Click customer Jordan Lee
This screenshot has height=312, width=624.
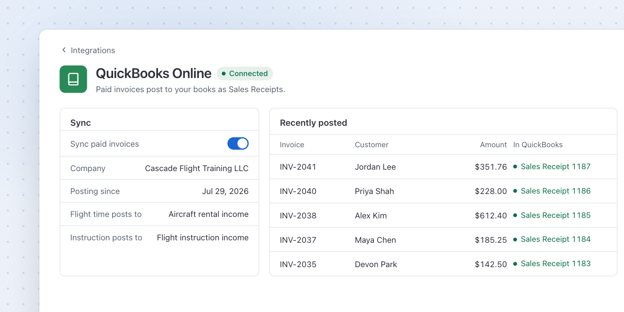click(375, 167)
